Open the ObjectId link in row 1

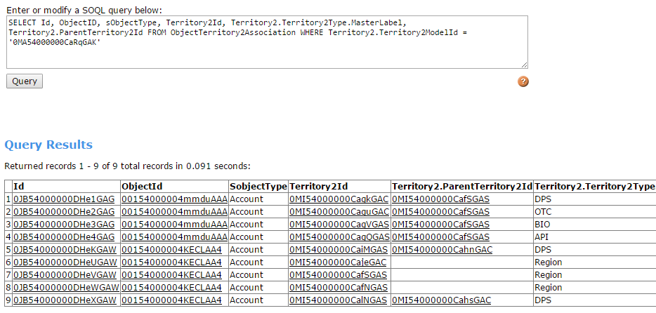(x=174, y=199)
